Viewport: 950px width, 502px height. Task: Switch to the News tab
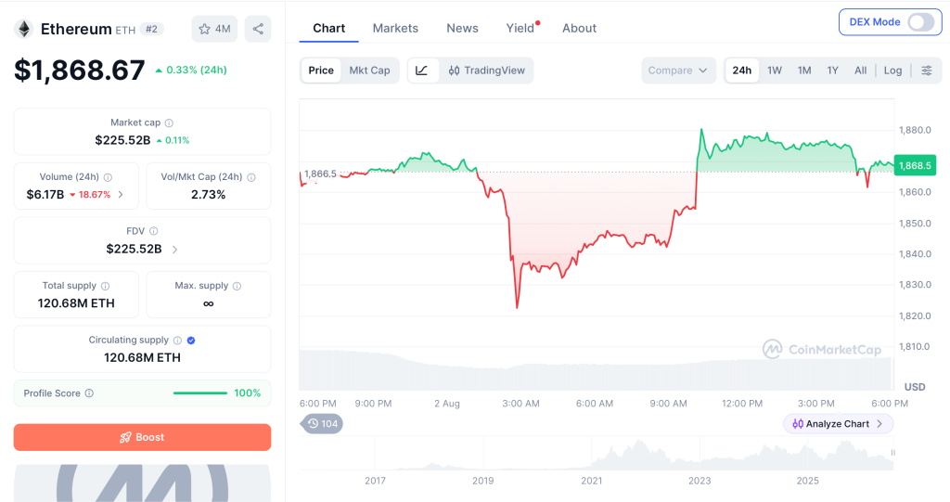462,28
